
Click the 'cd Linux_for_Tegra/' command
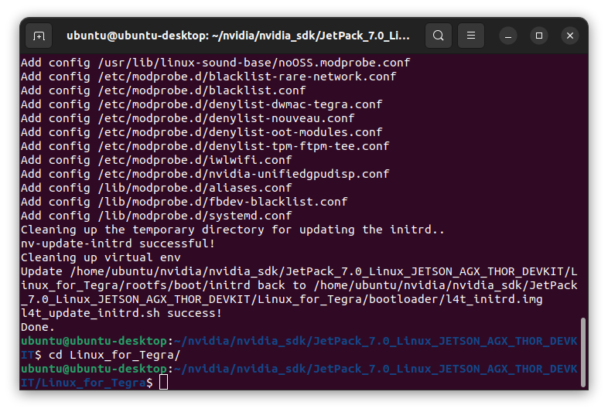click(x=114, y=355)
